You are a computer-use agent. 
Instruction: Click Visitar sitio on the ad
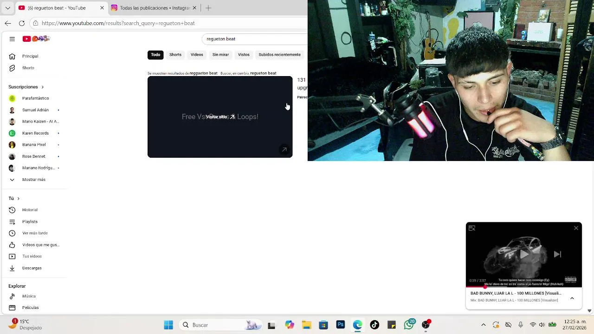(220, 117)
